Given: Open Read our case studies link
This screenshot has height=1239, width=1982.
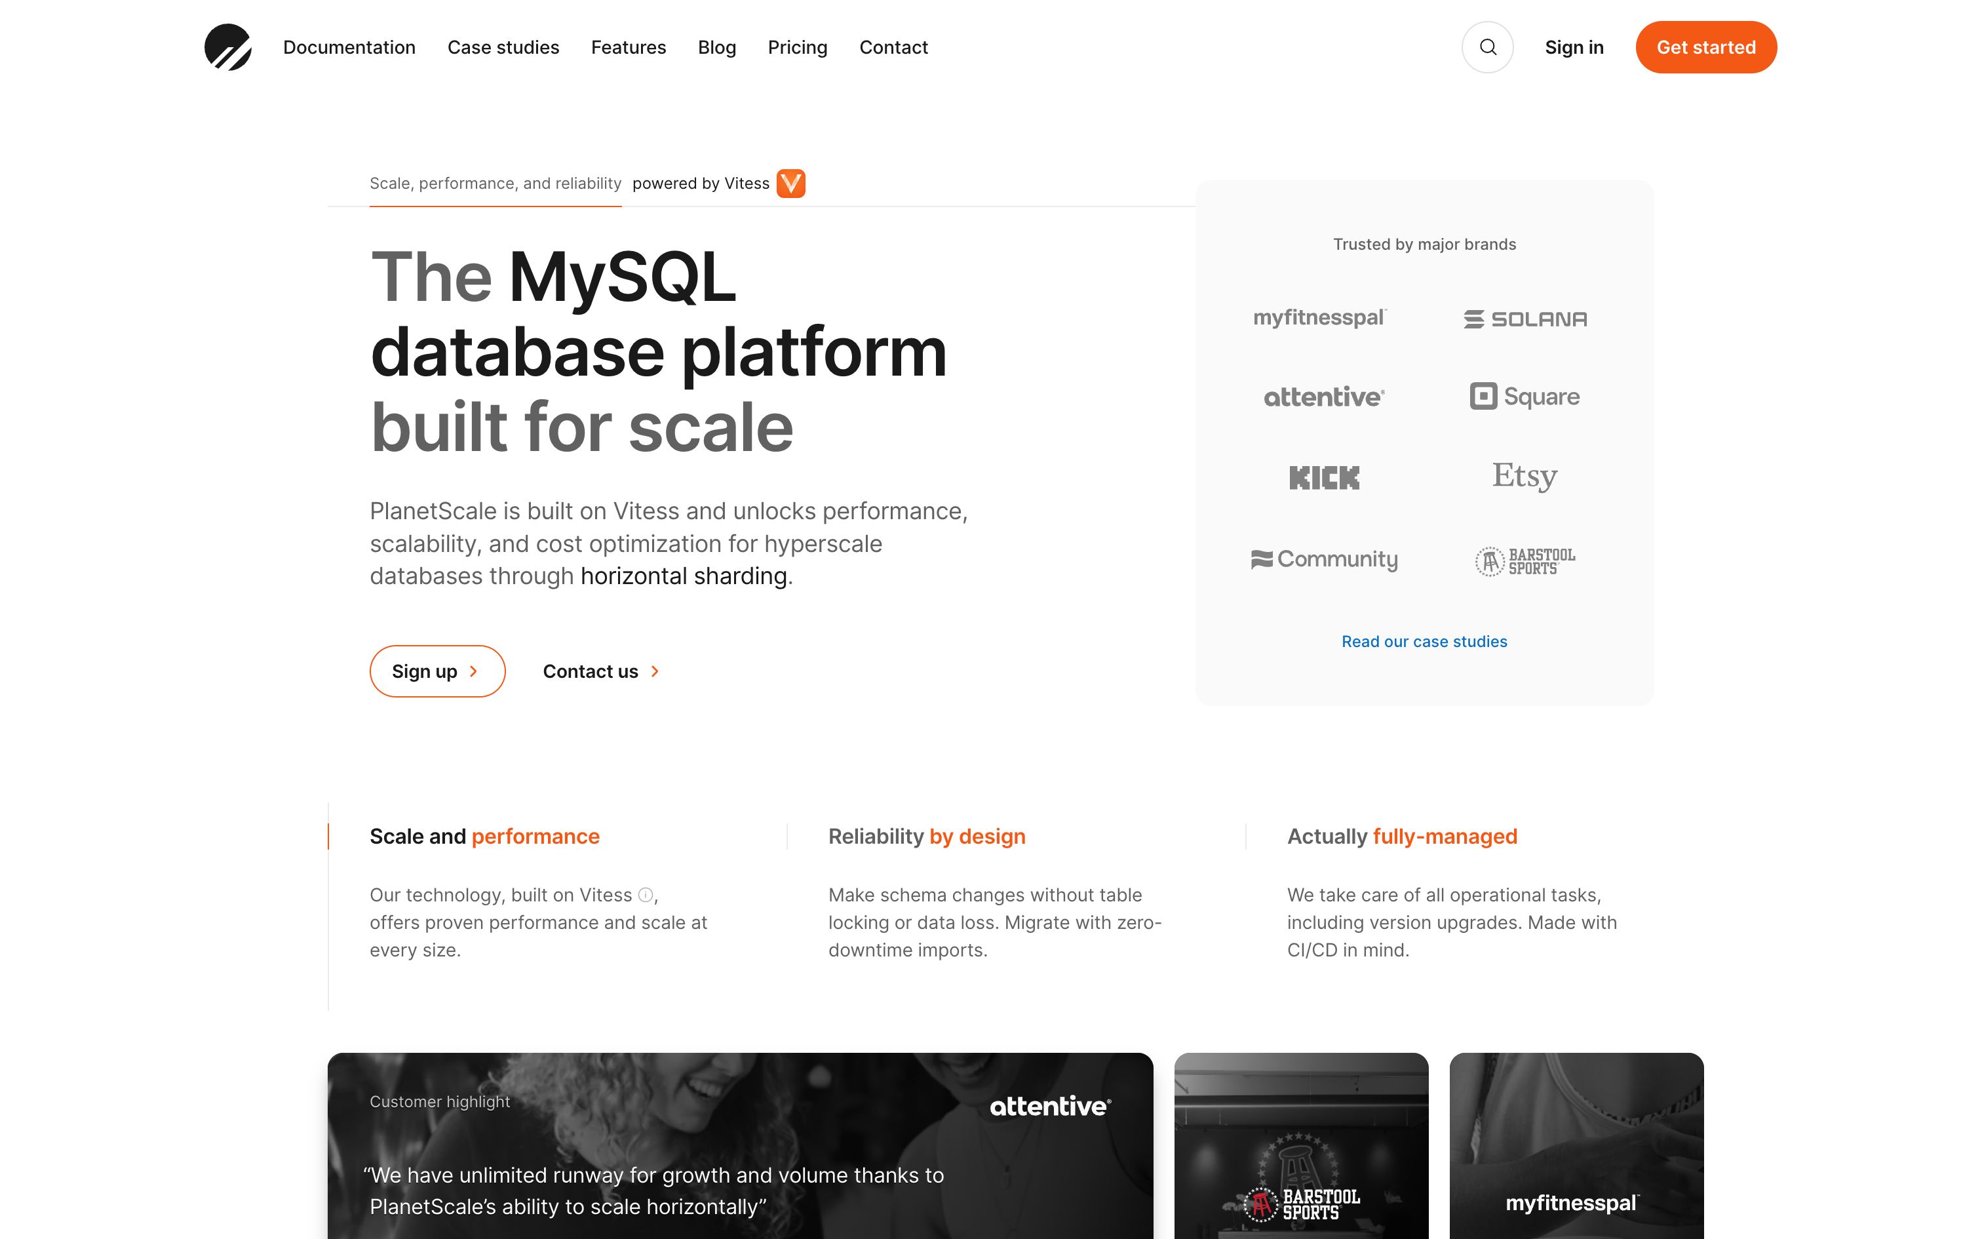Looking at the screenshot, I should tap(1424, 642).
